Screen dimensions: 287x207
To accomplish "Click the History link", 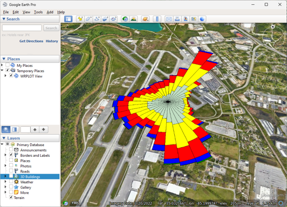I will pos(52,41).
